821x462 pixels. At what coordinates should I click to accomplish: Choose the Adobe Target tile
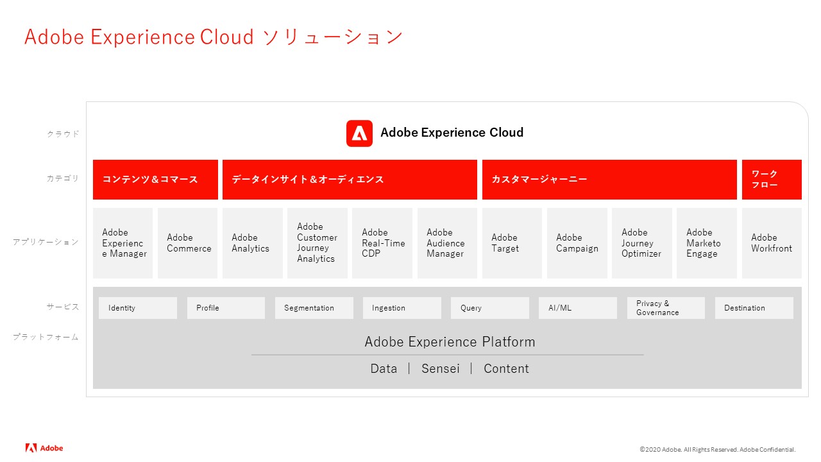pos(512,243)
